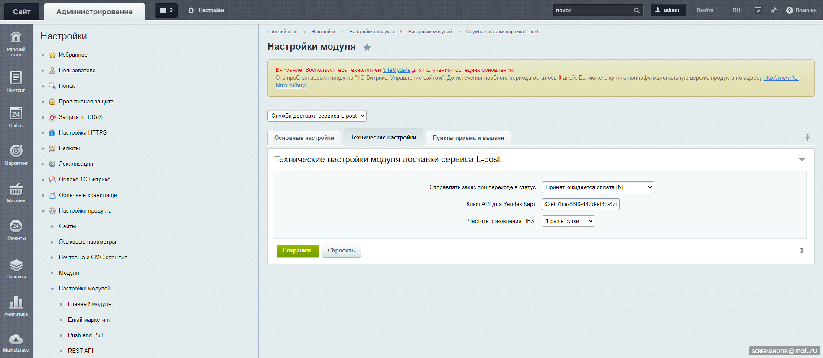This screenshot has height=358, width=823.
Task: Follow the SiteUpdate link in the warning
Action: pos(396,70)
